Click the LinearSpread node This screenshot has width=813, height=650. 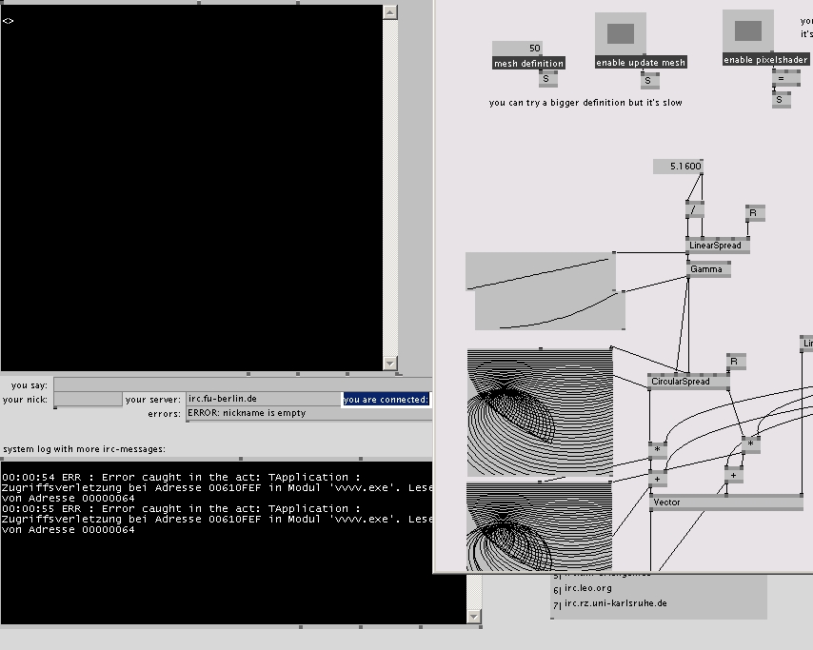tap(717, 246)
